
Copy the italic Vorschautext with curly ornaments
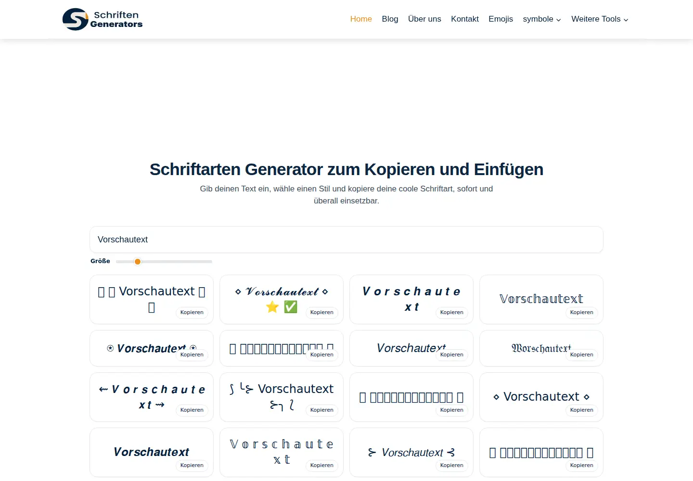[x=452, y=465]
